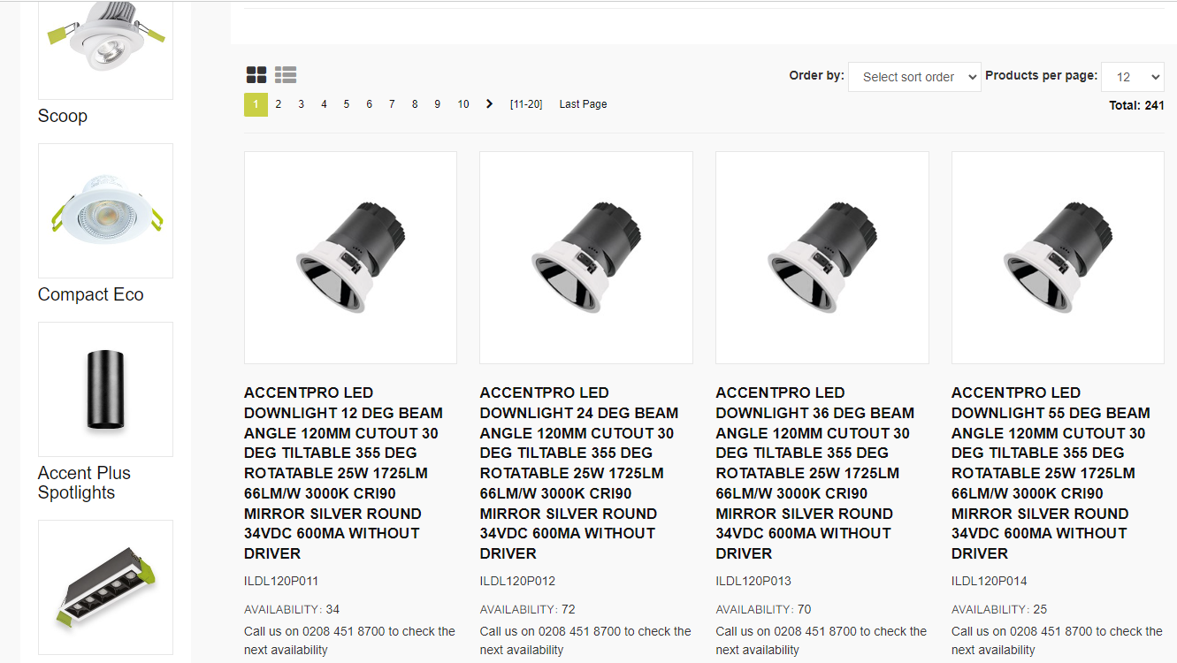
Task: Jump to page 10 of results
Action: (462, 104)
